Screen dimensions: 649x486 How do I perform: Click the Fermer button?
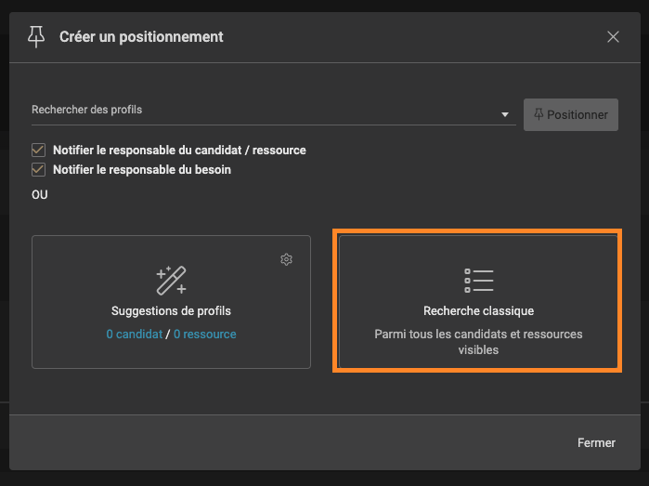point(596,442)
